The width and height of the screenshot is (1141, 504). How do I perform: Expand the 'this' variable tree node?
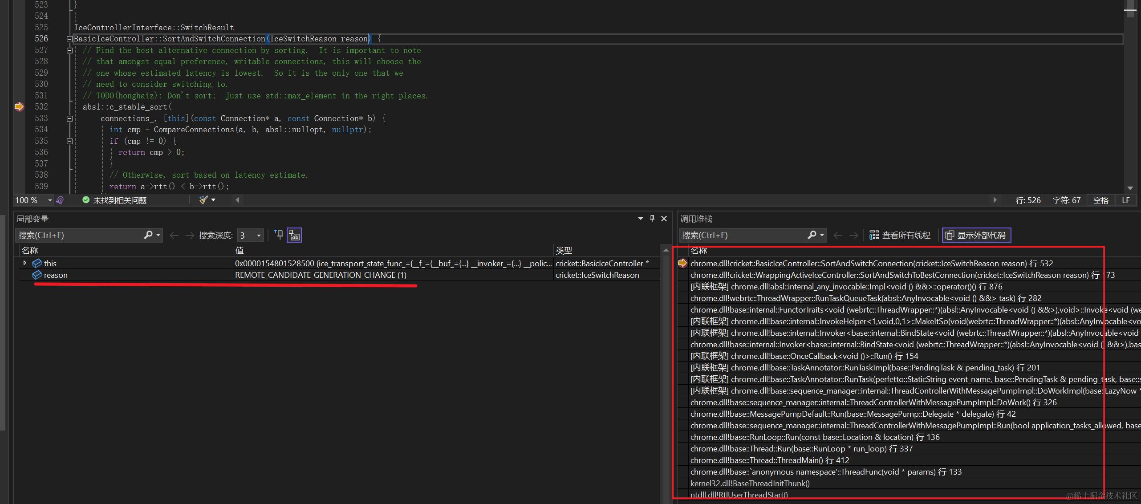[x=25, y=263]
